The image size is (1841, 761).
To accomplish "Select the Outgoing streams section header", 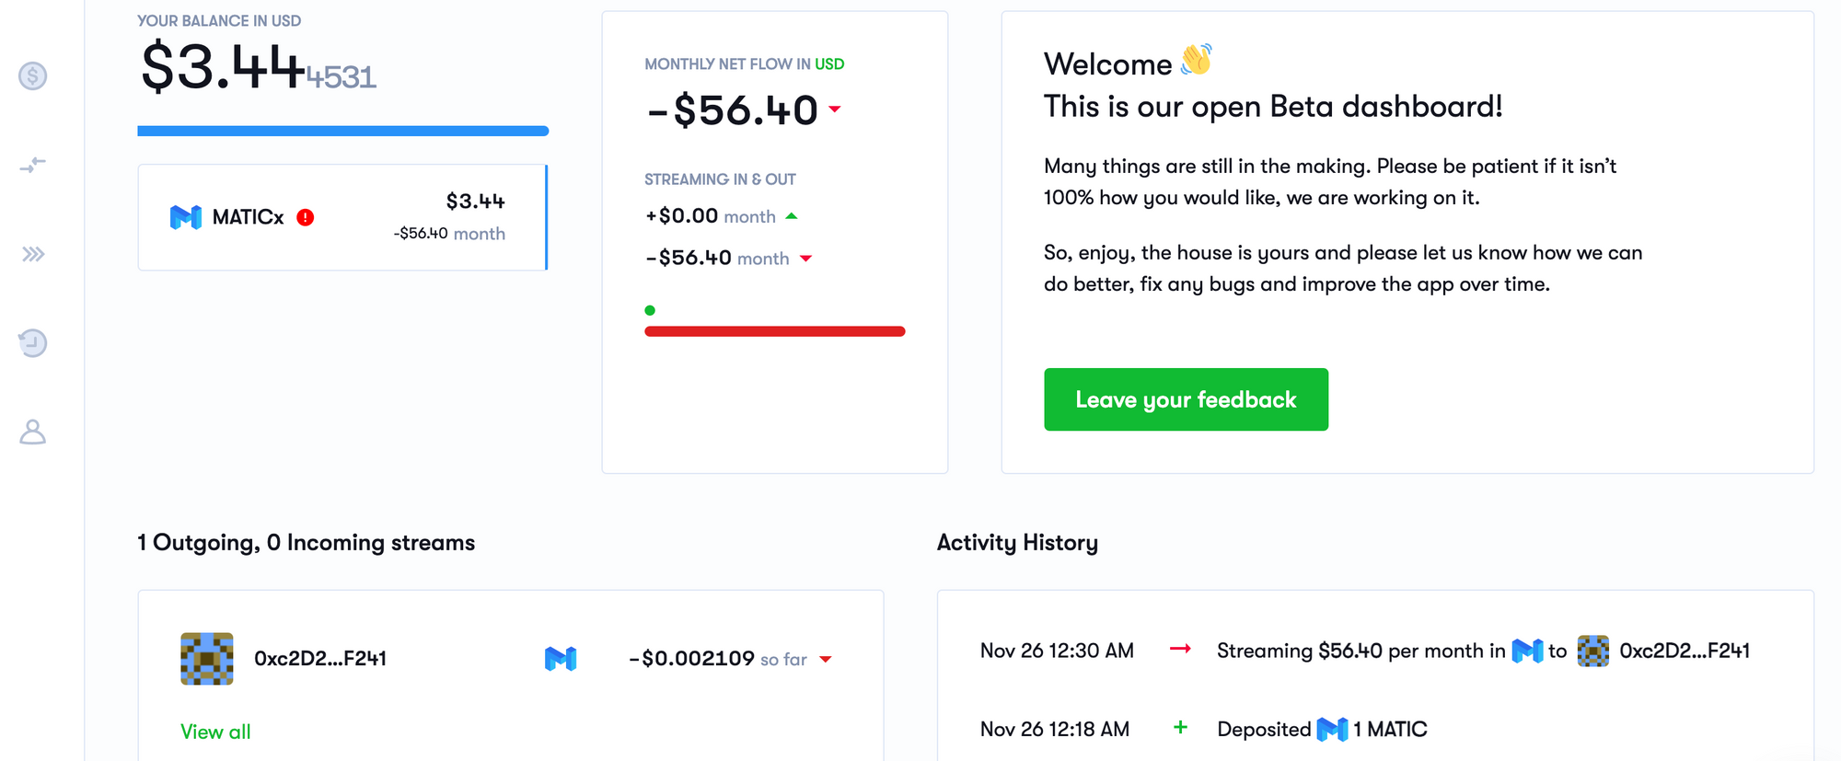I will point(305,543).
